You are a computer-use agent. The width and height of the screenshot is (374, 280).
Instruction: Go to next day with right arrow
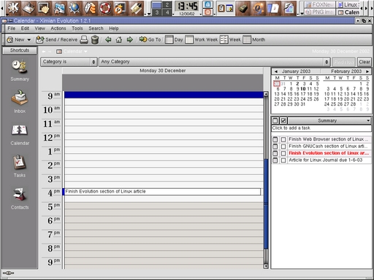(129, 39)
